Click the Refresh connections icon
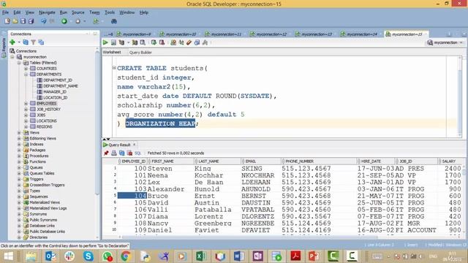This screenshot has width=468, height=263. (26, 42)
